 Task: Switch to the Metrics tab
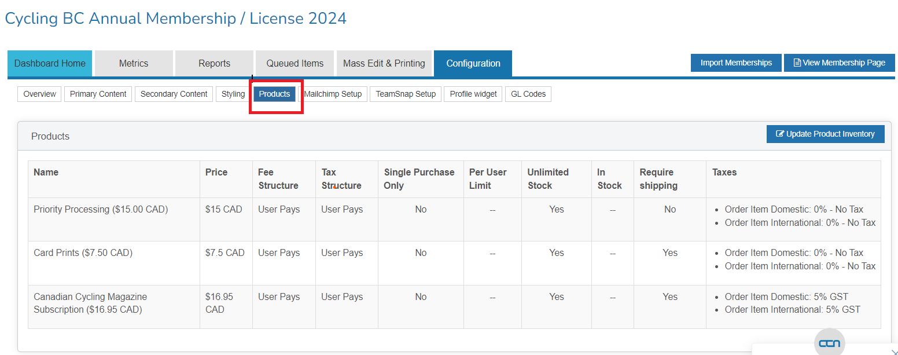point(134,64)
